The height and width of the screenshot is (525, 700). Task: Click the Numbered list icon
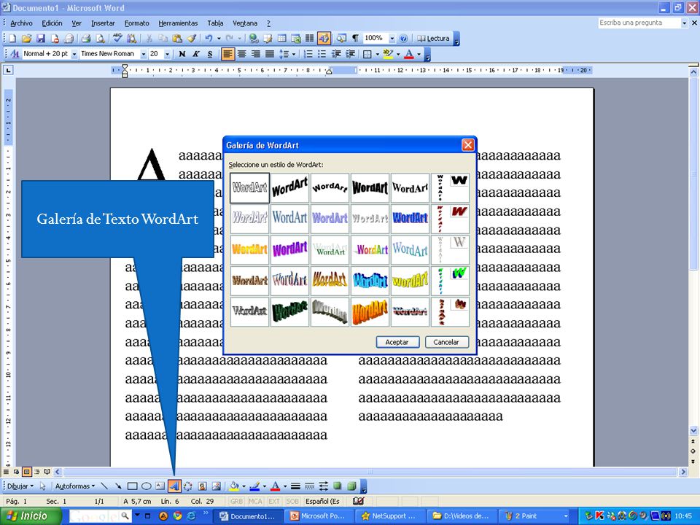coord(308,55)
